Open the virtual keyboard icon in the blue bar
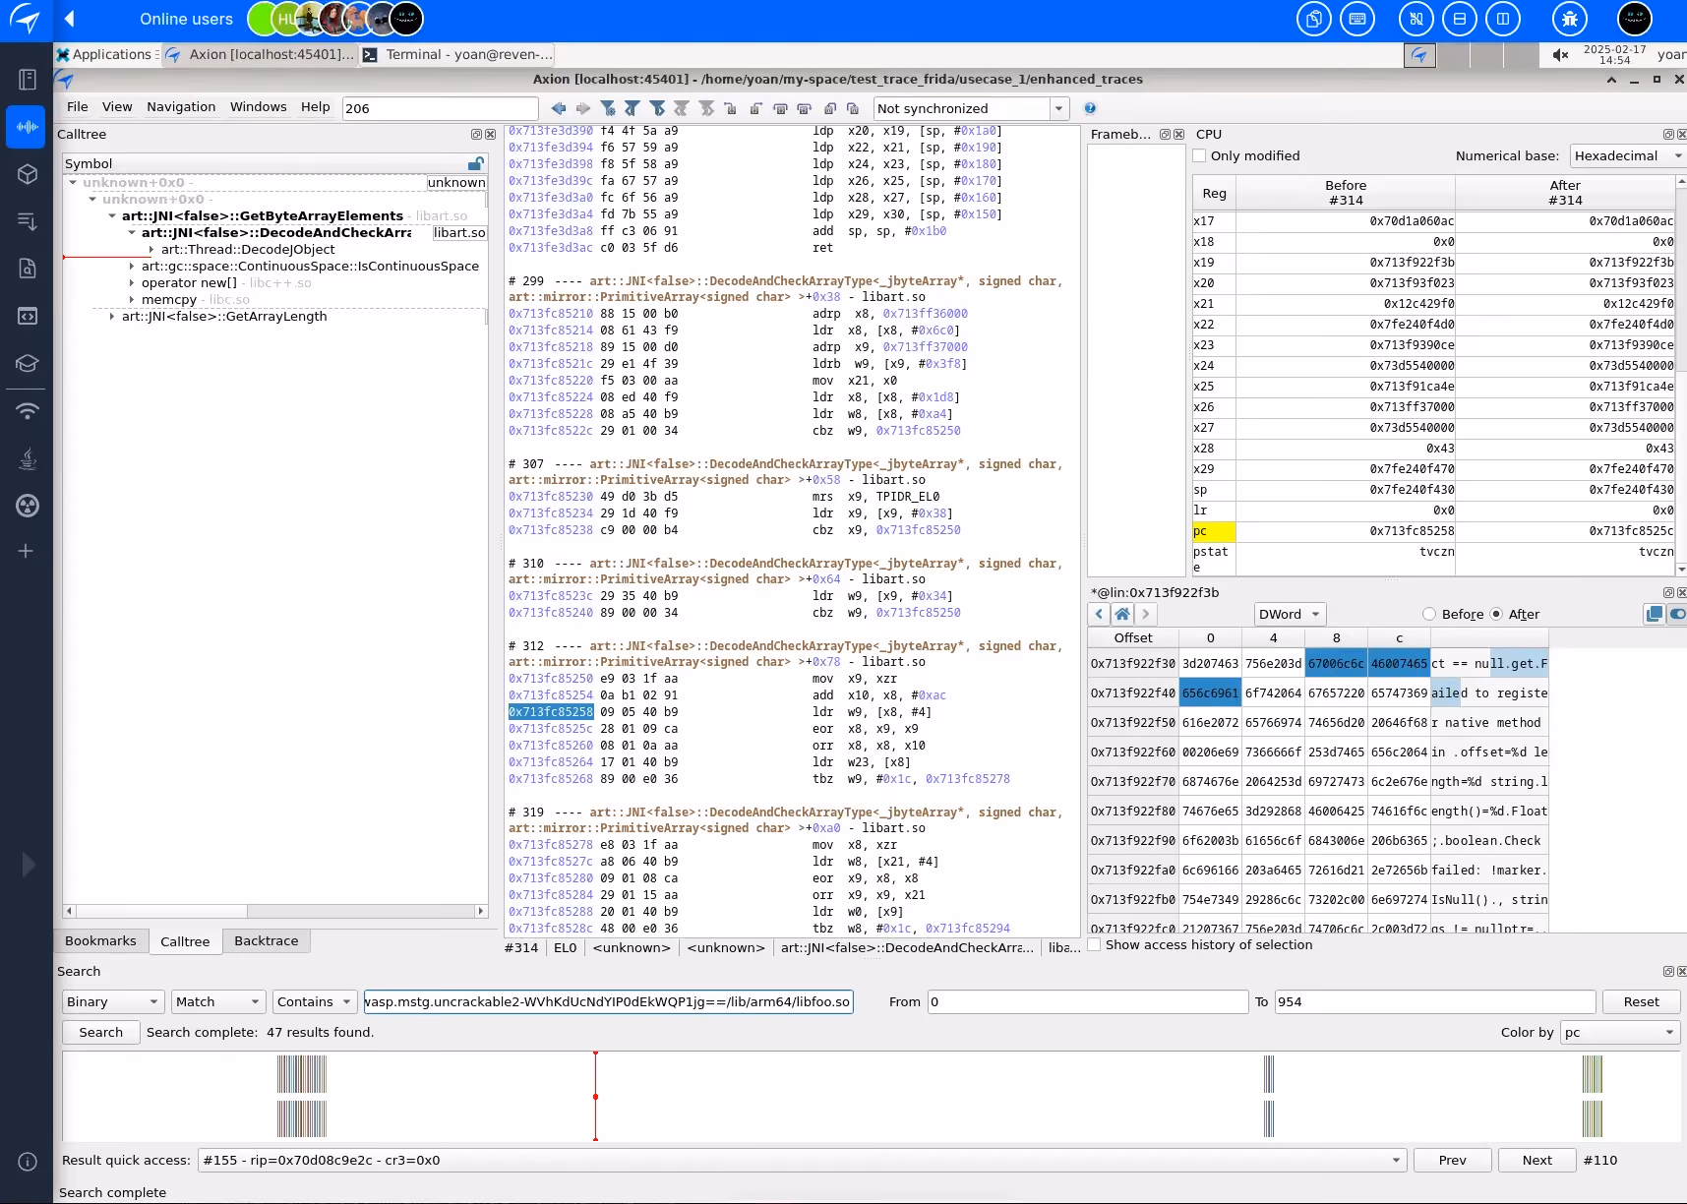The width and height of the screenshot is (1687, 1204). point(1357,19)
